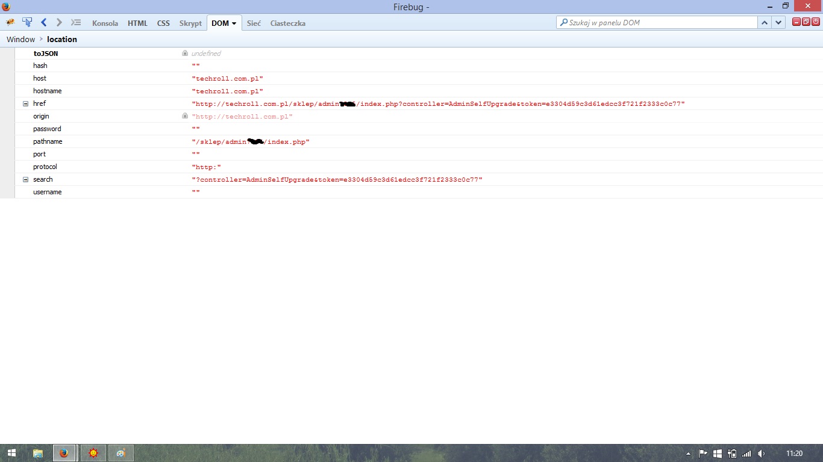Click the Window breadcrumb
The width and height of the screenshot is (823, 462).
pyautogui.click(x=21, y=39)
